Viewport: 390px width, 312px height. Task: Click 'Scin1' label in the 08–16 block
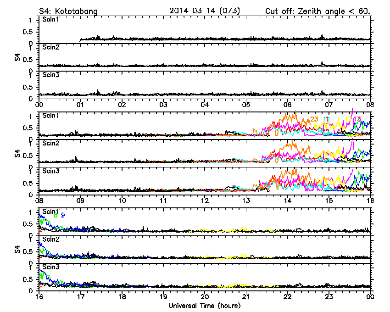[x=51, y=116]
